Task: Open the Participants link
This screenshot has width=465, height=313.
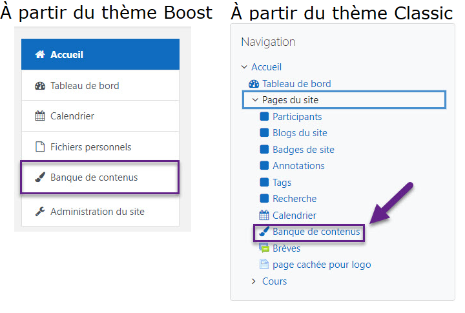Action: (x=297, y=117)
